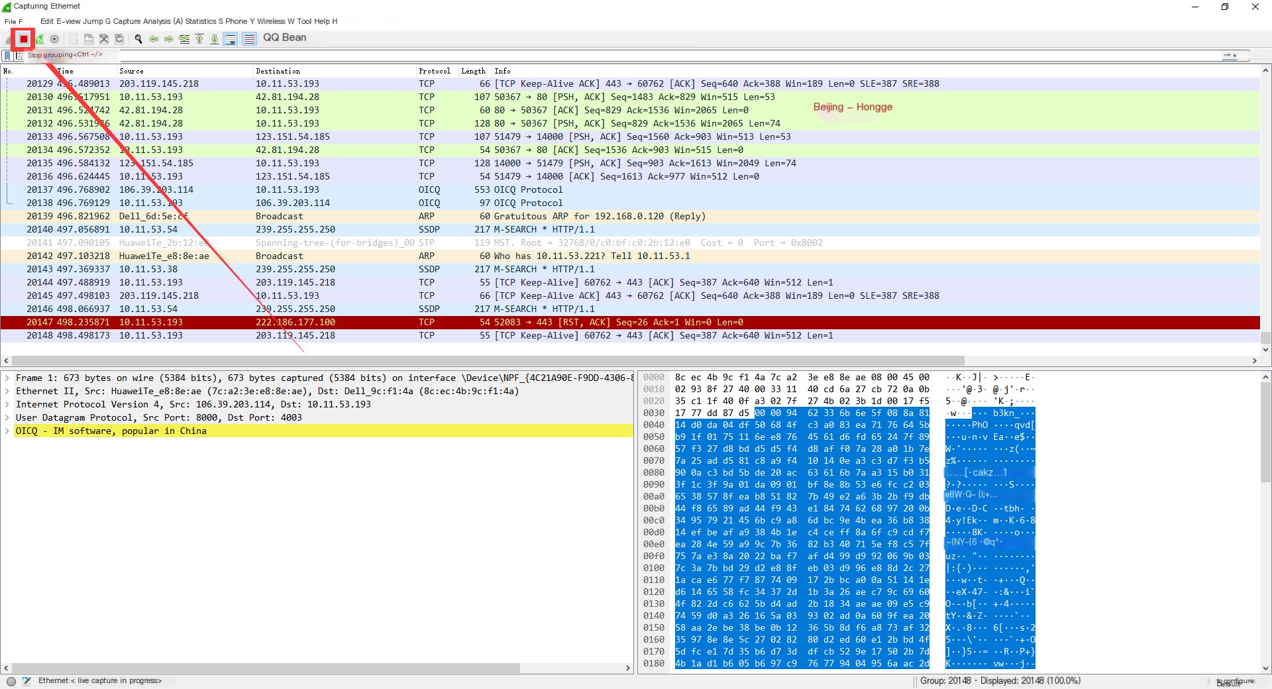The height and width of the screenshot is (689, 1272).
Task: Expand the OICQ IM software row
Action: [x=7, y=431]
